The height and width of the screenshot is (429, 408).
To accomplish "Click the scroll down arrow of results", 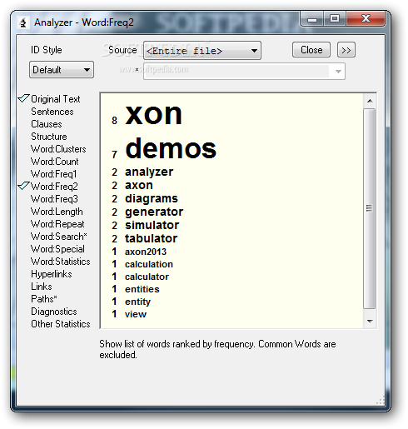I will (x=370, y=322).
